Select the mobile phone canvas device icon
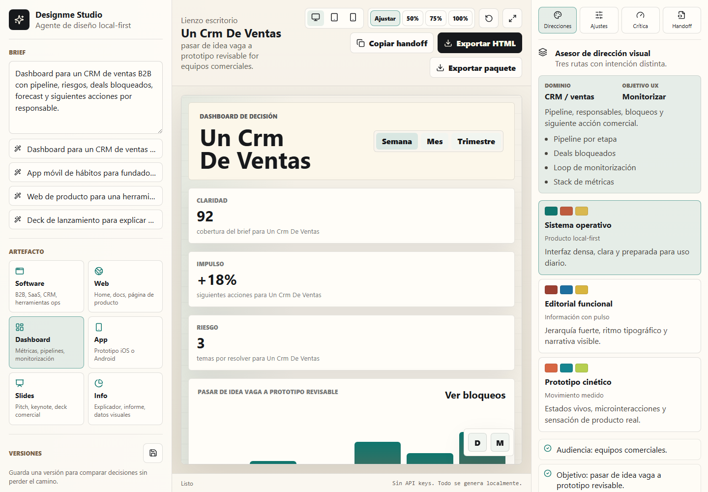 [x=353, y=18]
